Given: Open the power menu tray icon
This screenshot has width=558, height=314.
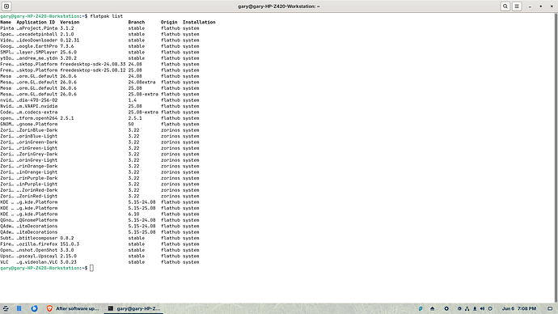Looking at the screenshot, I should 490,308.
